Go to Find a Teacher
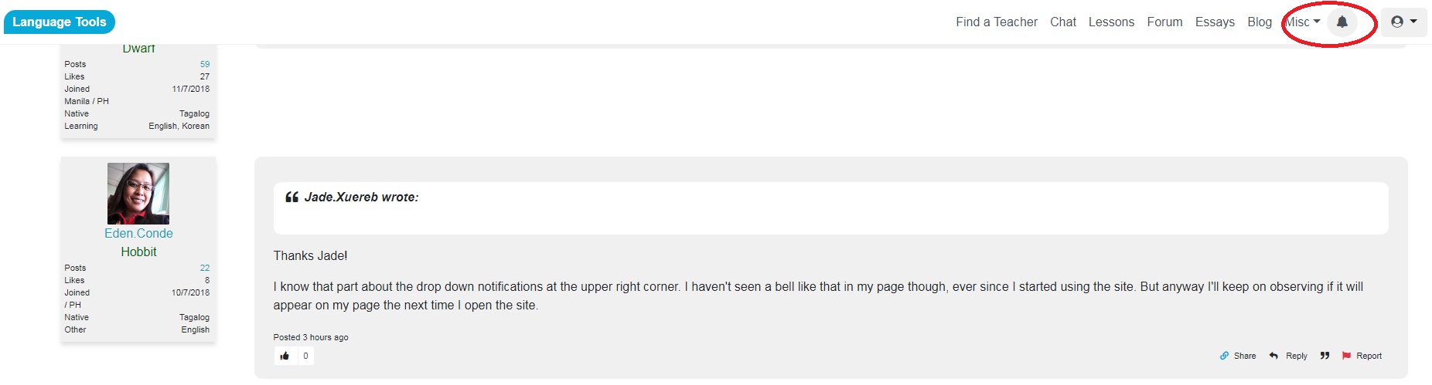1432x385 pixels. point(996,22)
